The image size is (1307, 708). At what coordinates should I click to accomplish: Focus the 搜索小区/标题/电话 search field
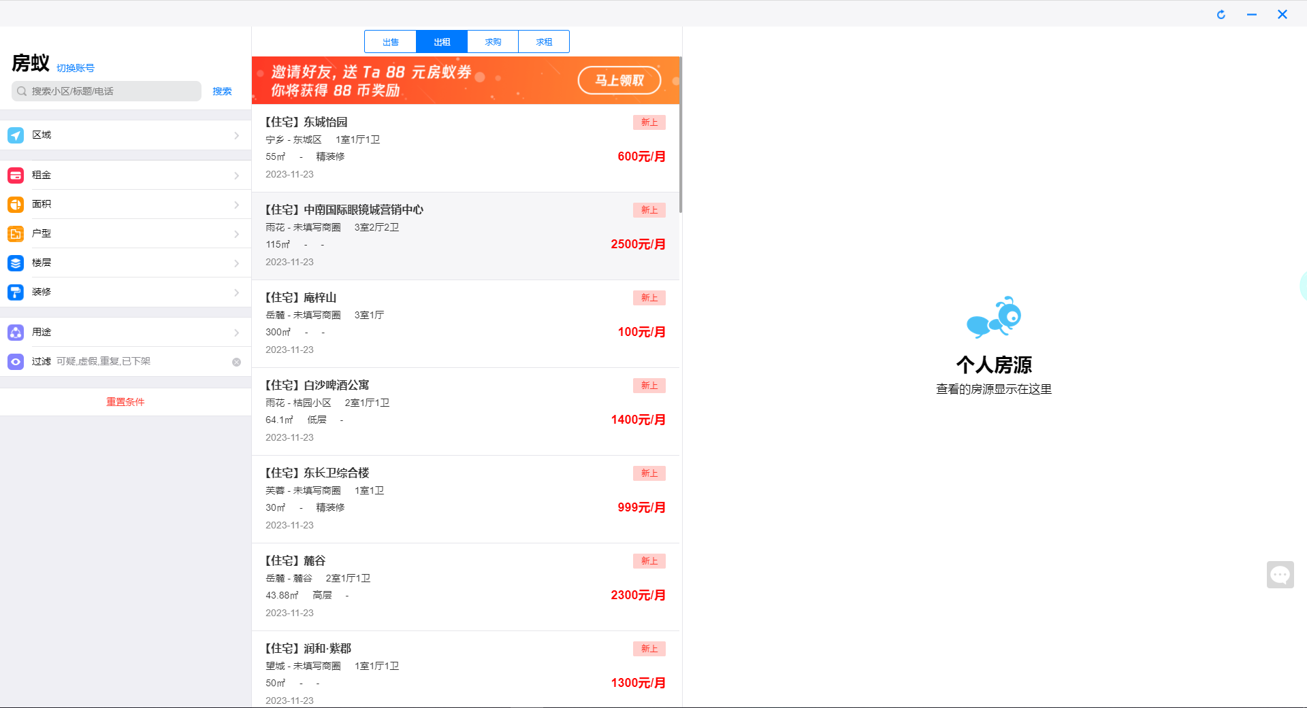coord(106,91)
